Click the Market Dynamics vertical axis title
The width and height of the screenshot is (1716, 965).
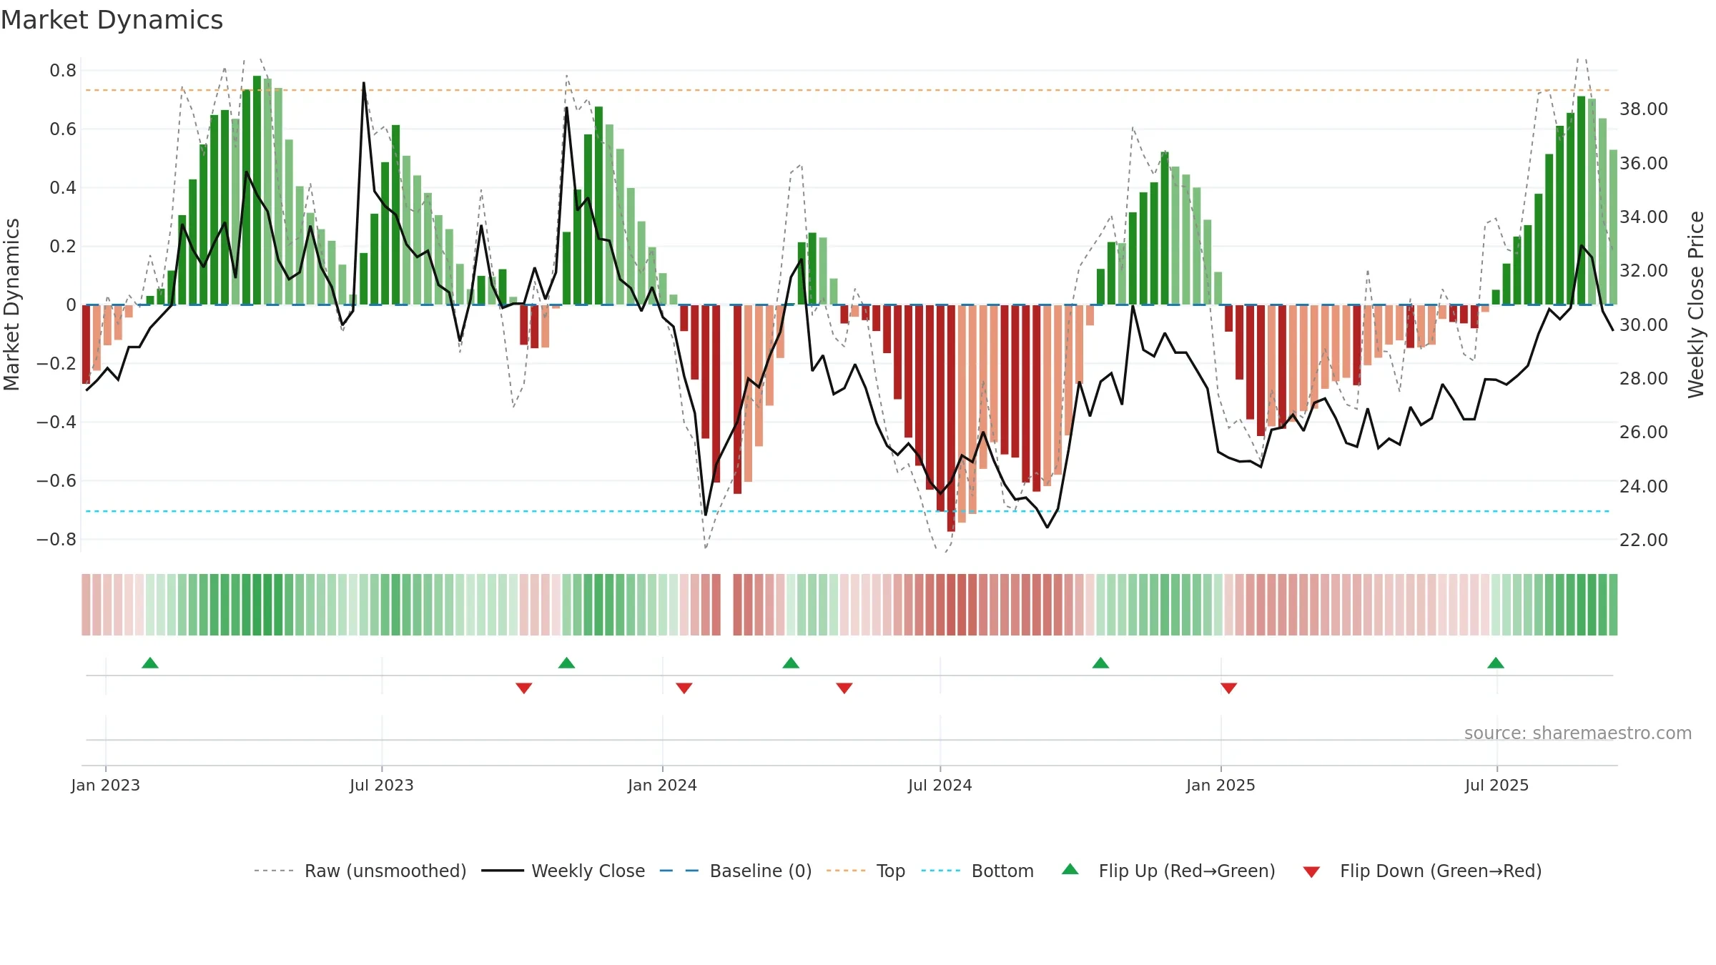[x=11, y=305]
